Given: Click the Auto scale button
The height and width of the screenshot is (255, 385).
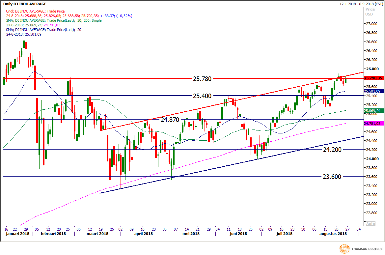Looking at the screenshot, I should pos(371,224).
